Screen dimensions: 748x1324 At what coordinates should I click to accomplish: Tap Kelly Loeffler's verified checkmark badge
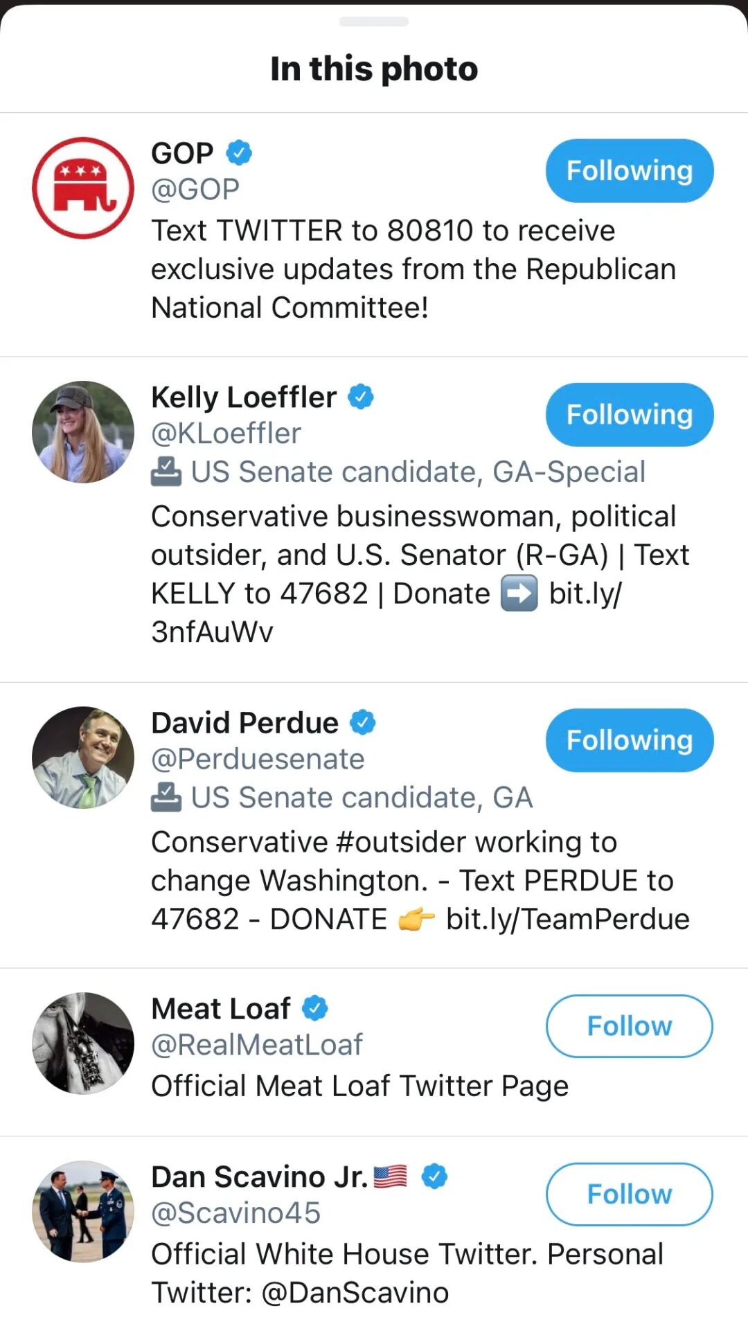click(361, 397)
